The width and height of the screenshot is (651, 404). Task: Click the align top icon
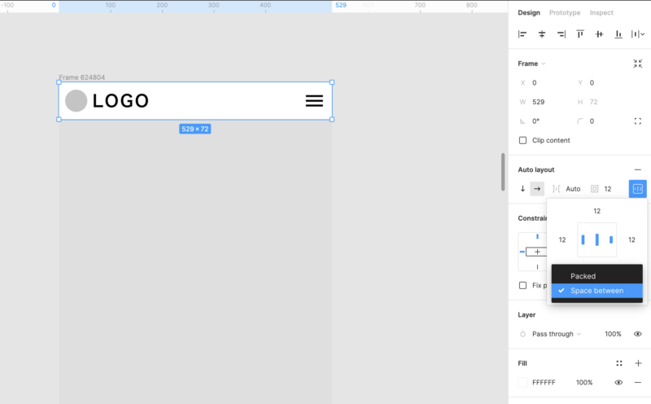[580, 34]
